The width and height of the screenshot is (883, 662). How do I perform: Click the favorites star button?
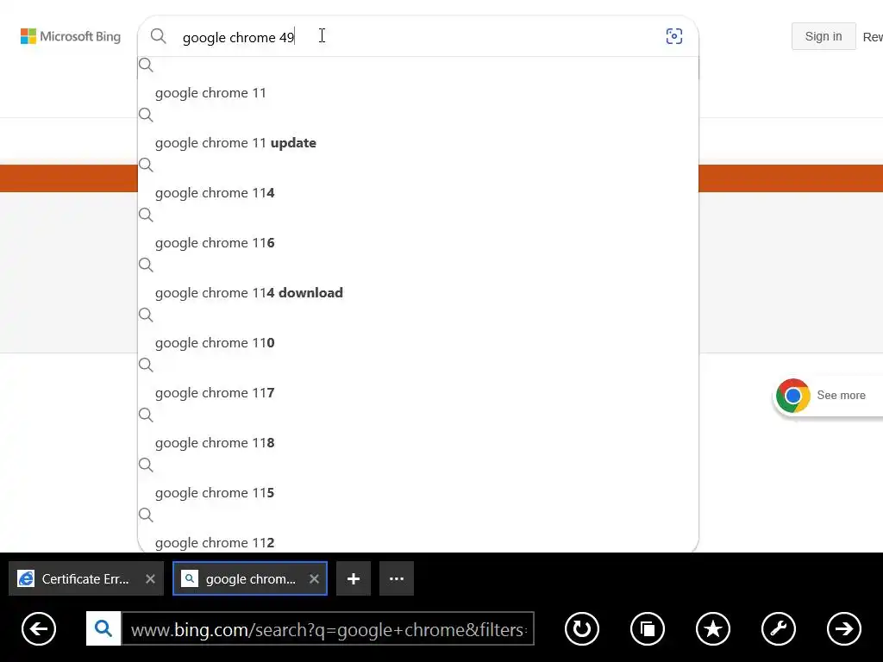pyautogui.click(x=713, y=628)
